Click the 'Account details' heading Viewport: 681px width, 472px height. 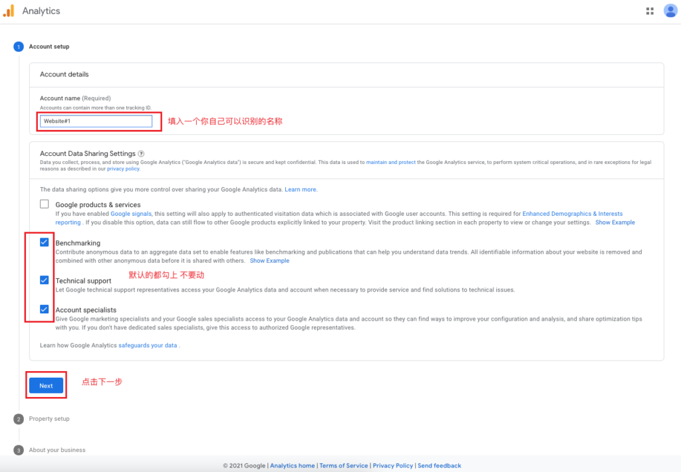click(x=65, y=74)
